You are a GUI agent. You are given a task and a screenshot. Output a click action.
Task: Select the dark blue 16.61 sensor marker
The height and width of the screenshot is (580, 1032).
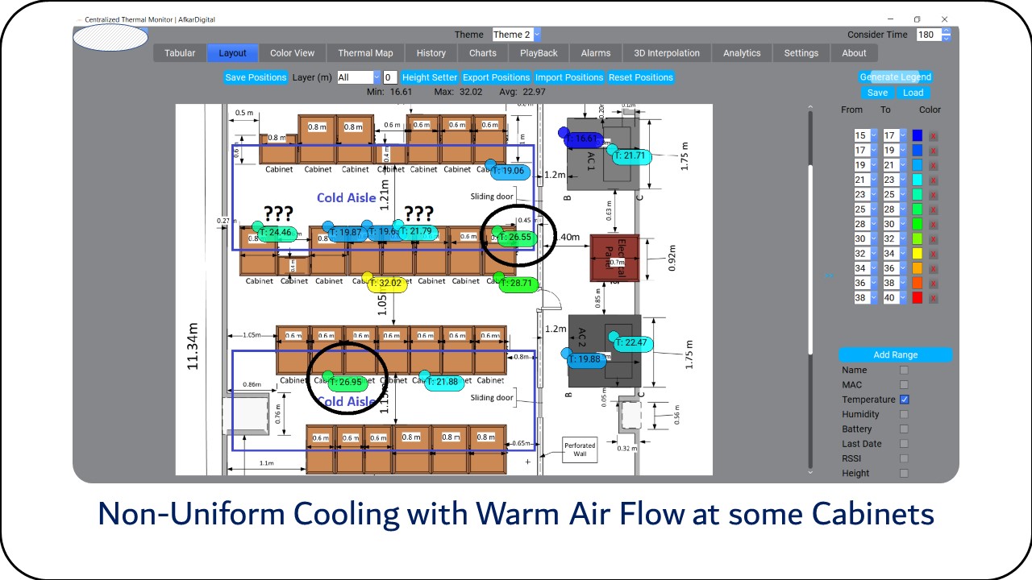(584, 139)
